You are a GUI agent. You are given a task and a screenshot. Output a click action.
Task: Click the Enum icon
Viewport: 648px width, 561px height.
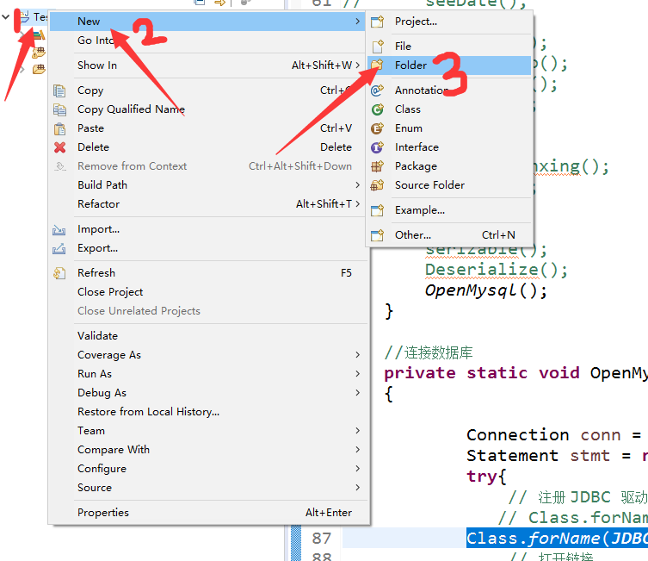click(x=377, y=128)
